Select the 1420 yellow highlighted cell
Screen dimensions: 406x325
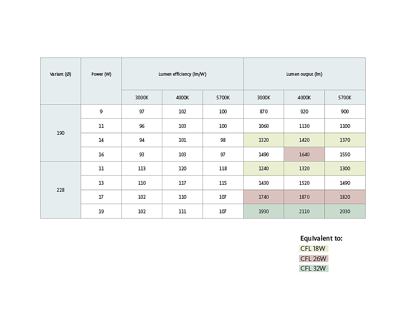[305, 140]
